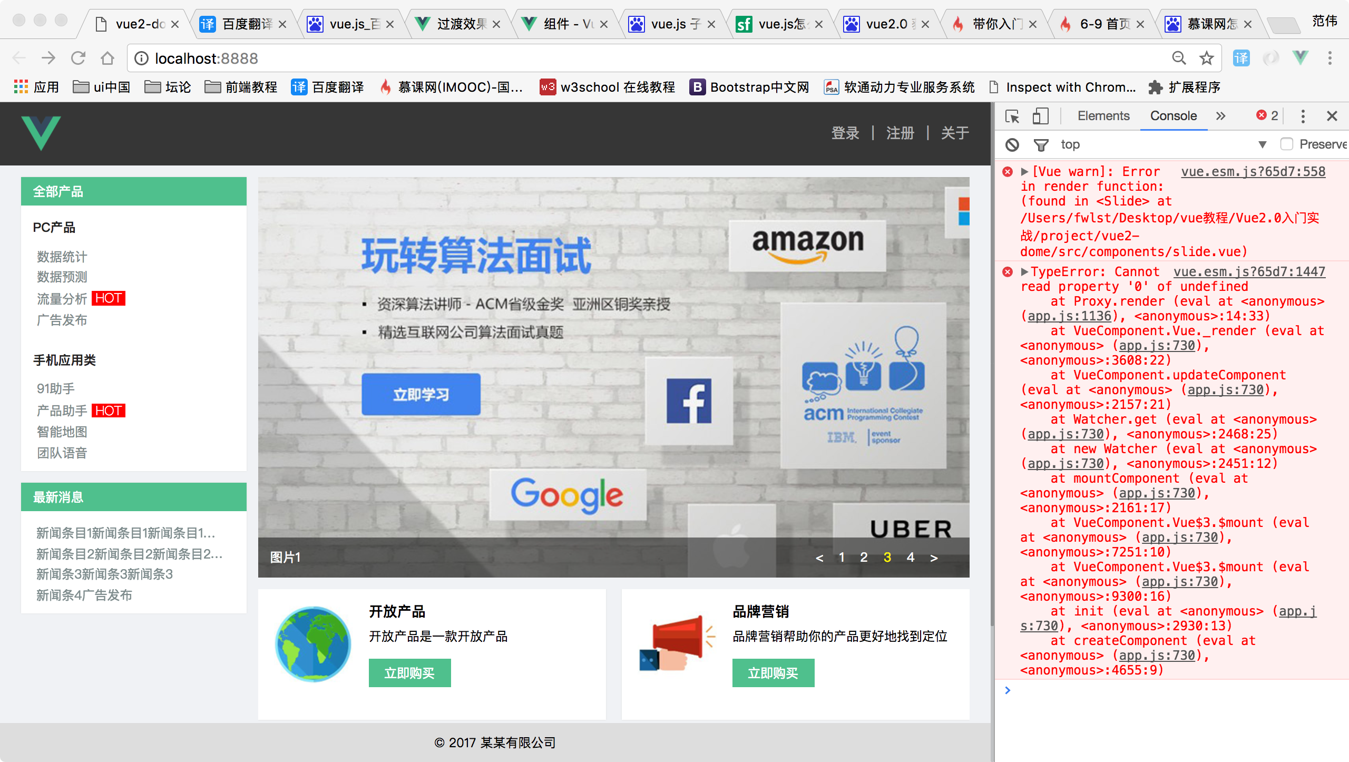The width and height of the screenshot is (1349, 762).
Task: Show more DevTools tabs with chevron
Action: click(x=1220, y=116)
